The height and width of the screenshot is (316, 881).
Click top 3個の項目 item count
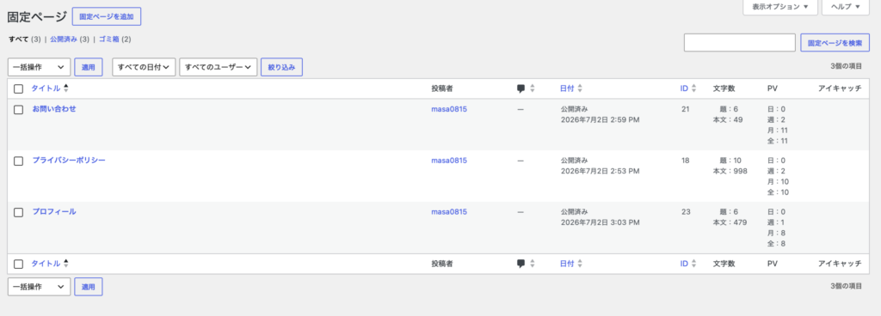(x=847, y=66)
